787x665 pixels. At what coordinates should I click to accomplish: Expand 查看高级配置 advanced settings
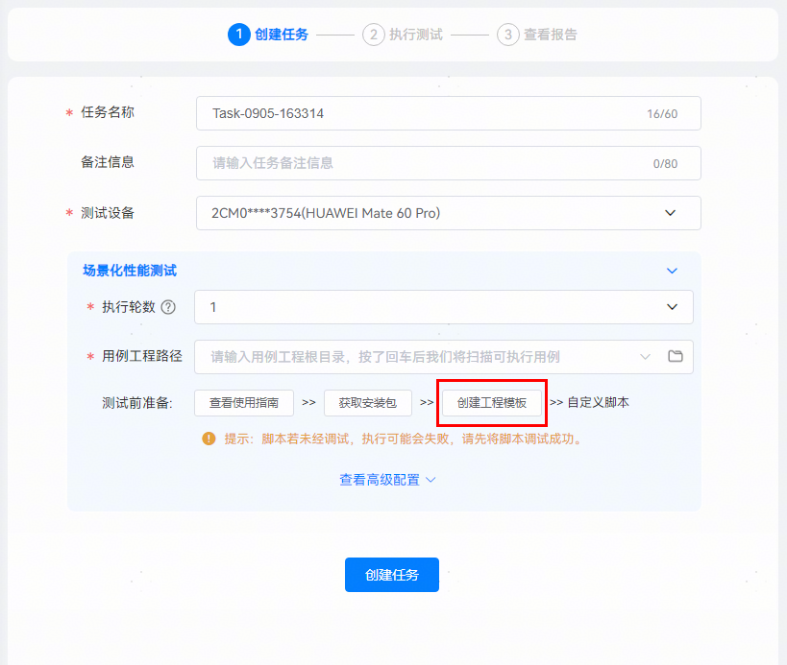[387, 480]
